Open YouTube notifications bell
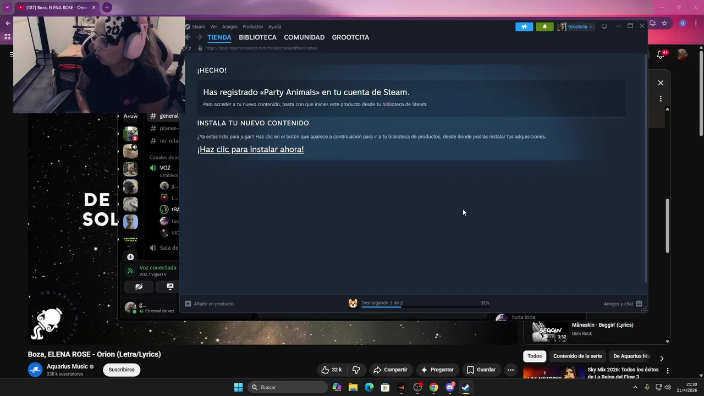 click(x=662, y=54)
